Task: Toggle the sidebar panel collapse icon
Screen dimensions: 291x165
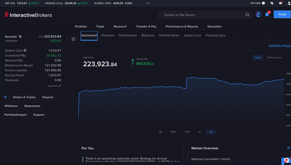Action: point(74,39)
